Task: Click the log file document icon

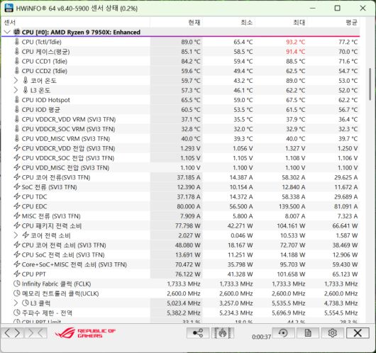Action: coord(308,333)
